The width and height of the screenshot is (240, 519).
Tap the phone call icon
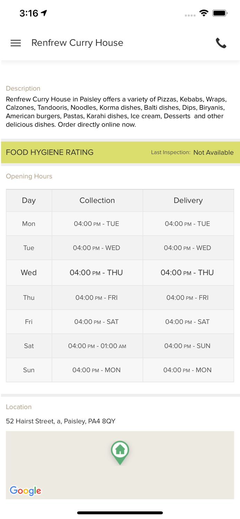pyautogui.click(x=221, y=43)
